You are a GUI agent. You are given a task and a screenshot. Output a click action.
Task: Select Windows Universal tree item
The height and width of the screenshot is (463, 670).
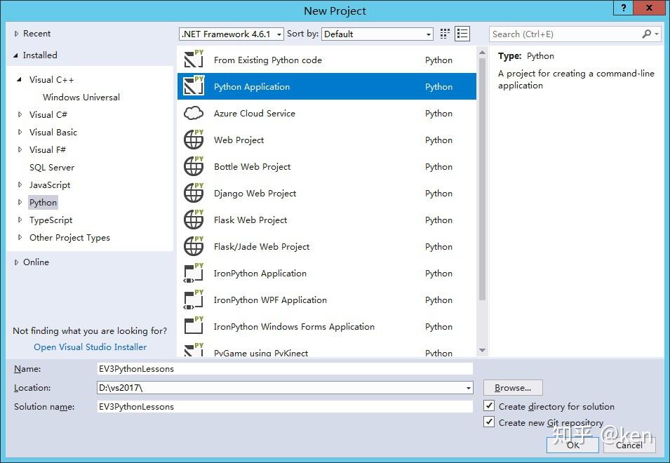(81, 97)
